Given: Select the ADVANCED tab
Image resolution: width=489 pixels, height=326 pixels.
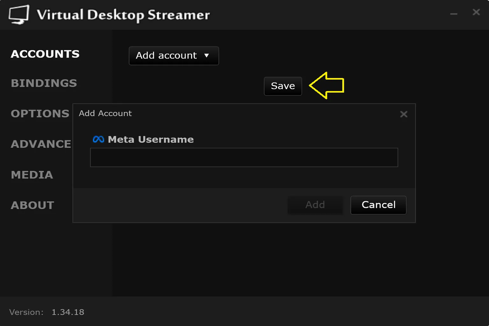Looking at the screenshot, I should click(41, 144).
